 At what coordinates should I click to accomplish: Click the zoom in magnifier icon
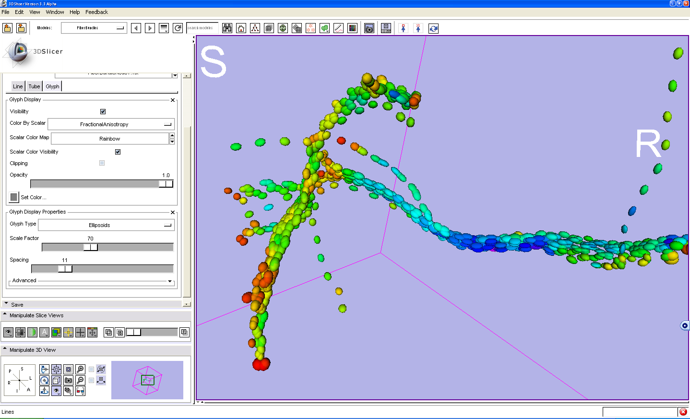pos(81,369)
